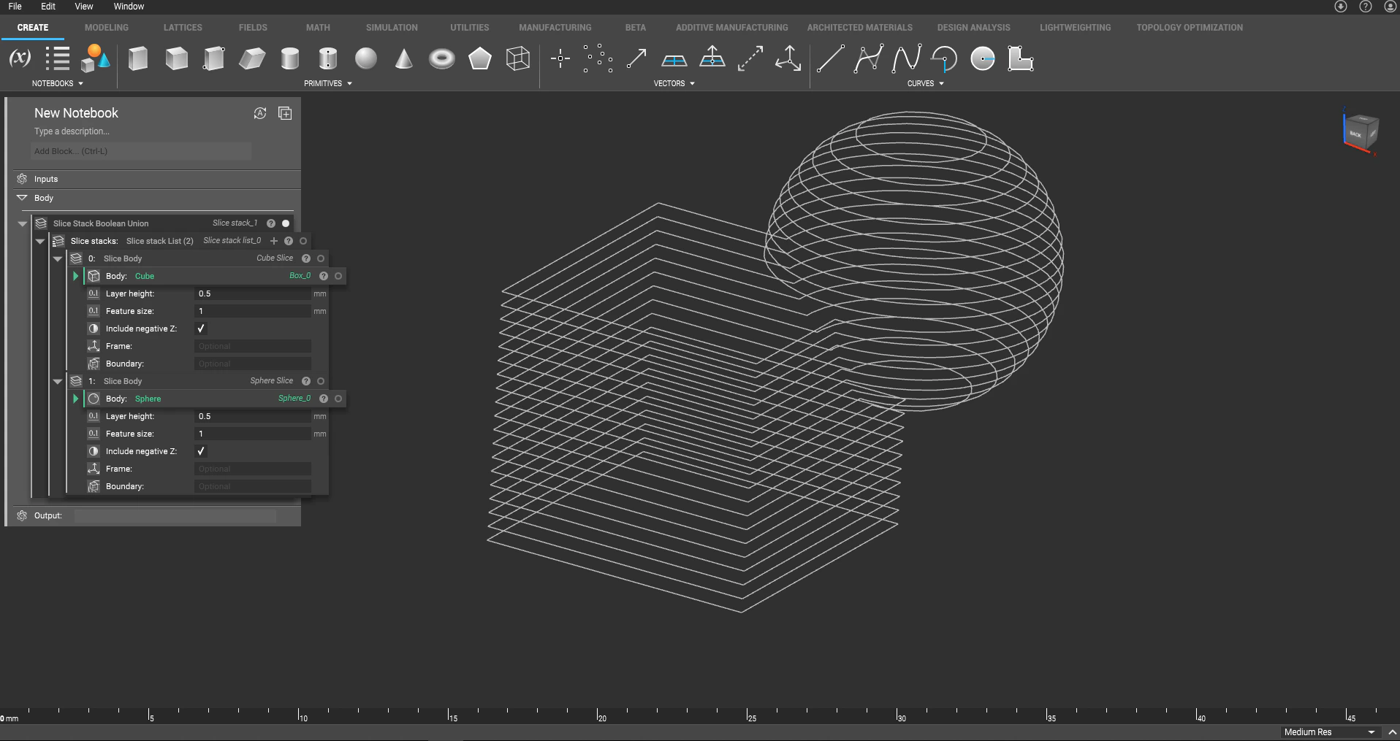Viewport: 1400px width, 741px height.
Task: Click the navigation view cube
Action: (1361, 132)
